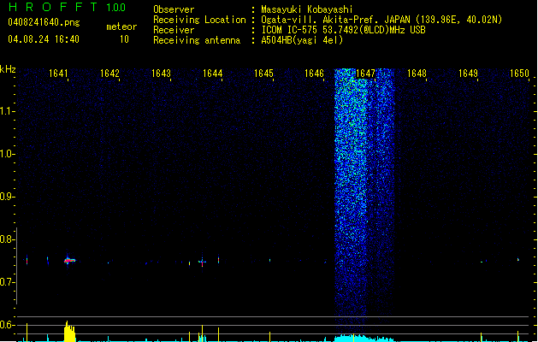Click the tall yellow power block below 1641

coord(69,332)
